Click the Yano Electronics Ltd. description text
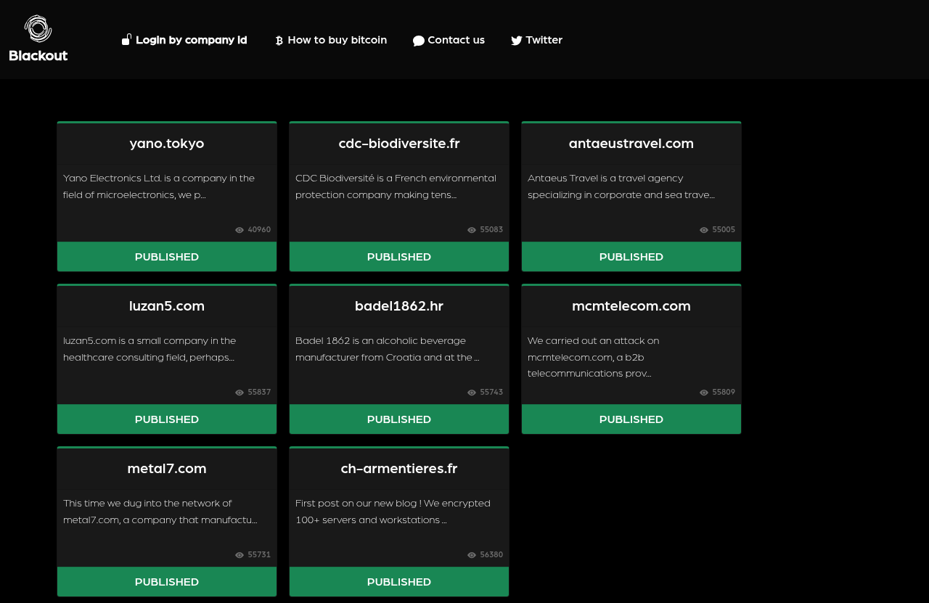This screenshot has height=603, width=929. click(159, 186)
